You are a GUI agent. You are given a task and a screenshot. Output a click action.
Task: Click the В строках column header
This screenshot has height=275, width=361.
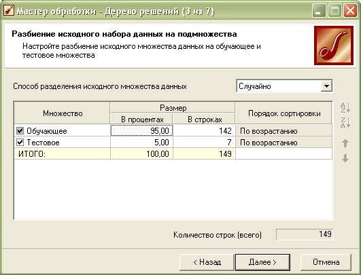click(x=204, y=119)
